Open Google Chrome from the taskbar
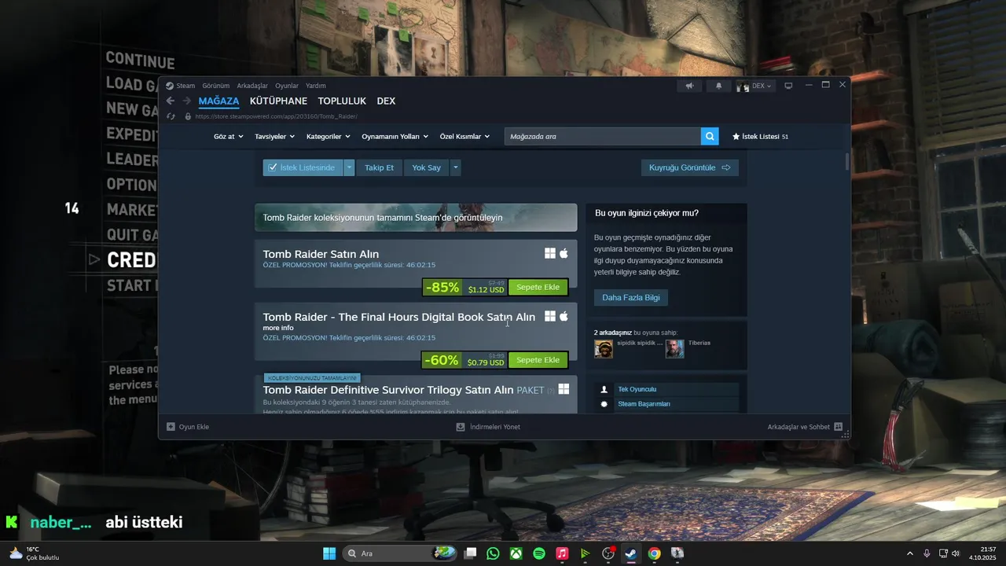This screenshot has height=566, width=1006. tap(654, 553)
